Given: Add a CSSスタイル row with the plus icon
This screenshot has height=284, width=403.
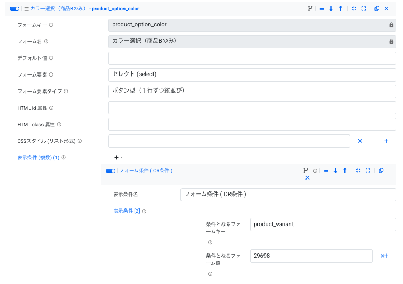Looking at the screenshot, I should coord(386,141).
